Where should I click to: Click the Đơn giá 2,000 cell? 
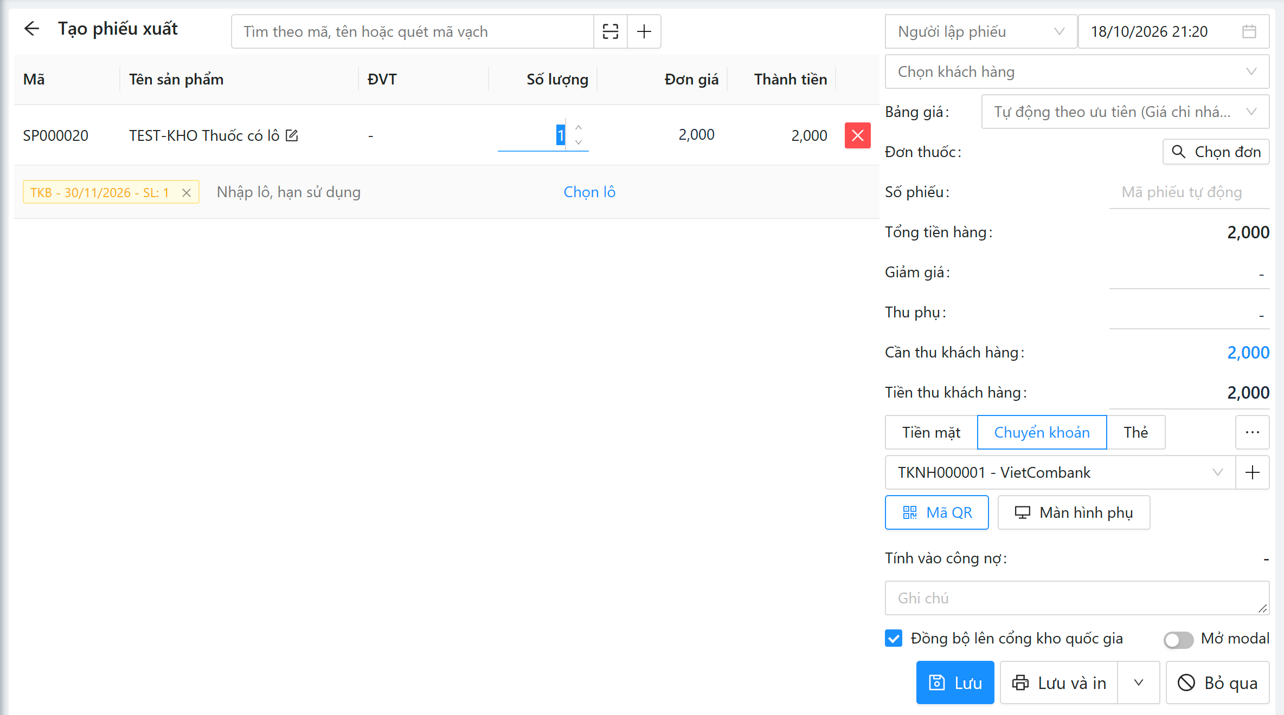(696, 134)
